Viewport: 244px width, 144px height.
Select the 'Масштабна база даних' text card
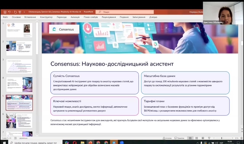[x=185, y=83]
